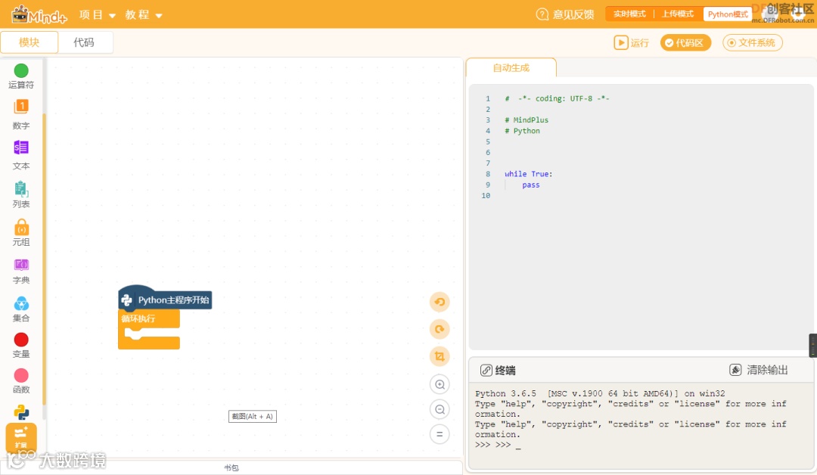817x475 pixels.
Task: Switch to 实时模式 (real-time mode)
Action: point(629,14)
